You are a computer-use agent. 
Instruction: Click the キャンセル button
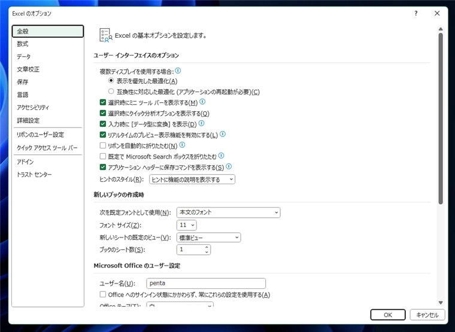coord(427,315)
